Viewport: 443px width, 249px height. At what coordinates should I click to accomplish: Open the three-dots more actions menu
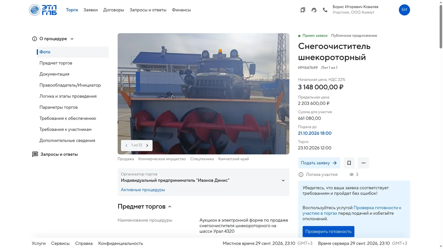(363, 163)
